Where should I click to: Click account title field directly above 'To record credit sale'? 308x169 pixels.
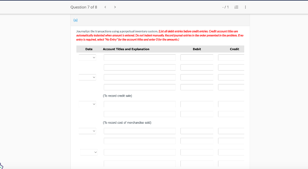point(140,87)
